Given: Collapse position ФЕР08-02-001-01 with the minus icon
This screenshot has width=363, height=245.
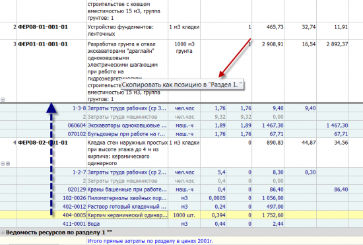Looking at the screenshot, I should [3, 164].
